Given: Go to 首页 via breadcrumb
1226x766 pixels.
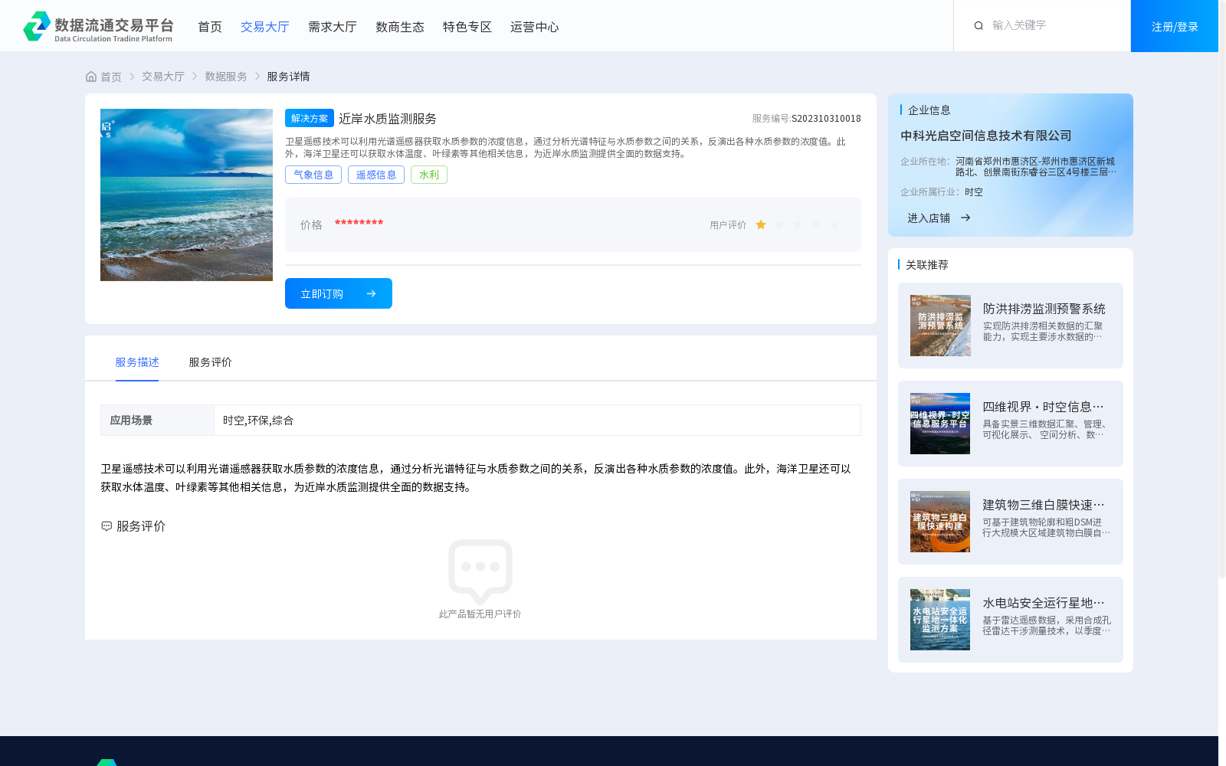Looking at the screenshot, I should click(x=111, y=77).
